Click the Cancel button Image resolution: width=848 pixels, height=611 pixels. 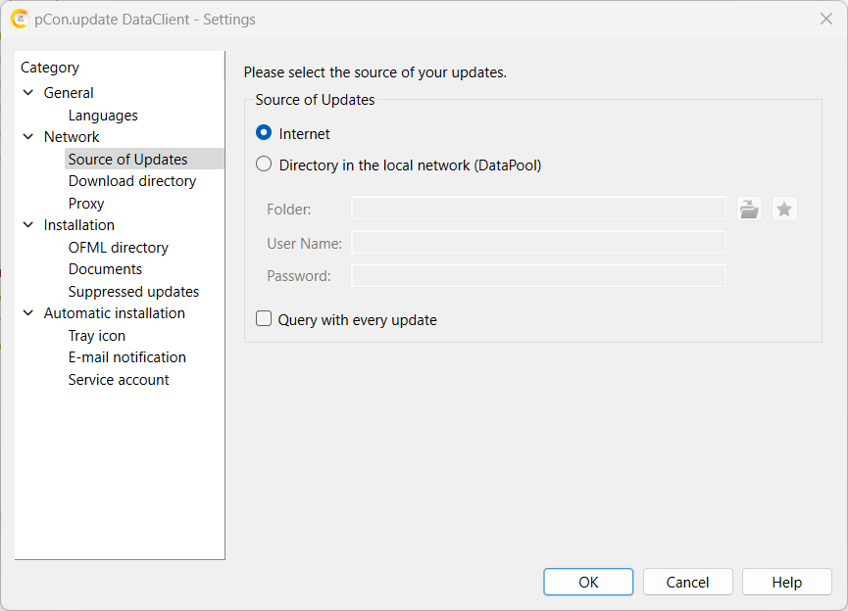point(687,582)
